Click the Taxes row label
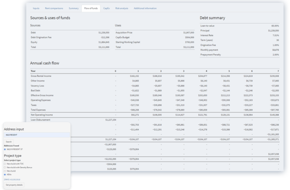 (x=34, y=105)
